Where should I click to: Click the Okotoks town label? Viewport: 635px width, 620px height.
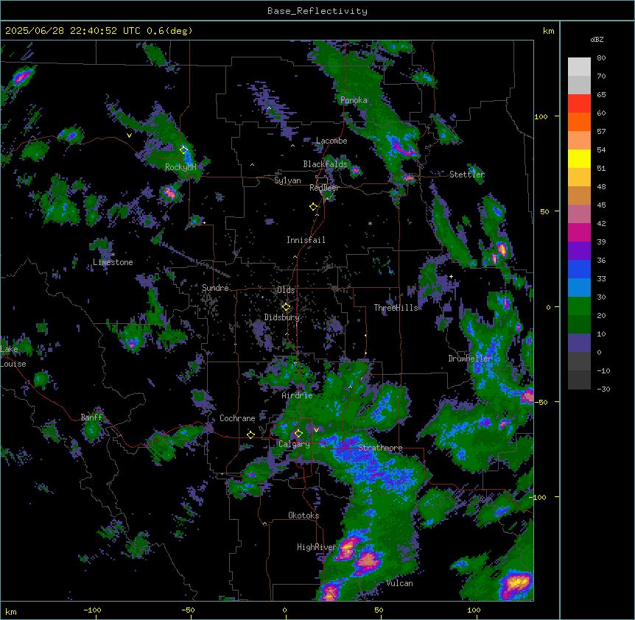pyautogui.click(x=304, y=515)
